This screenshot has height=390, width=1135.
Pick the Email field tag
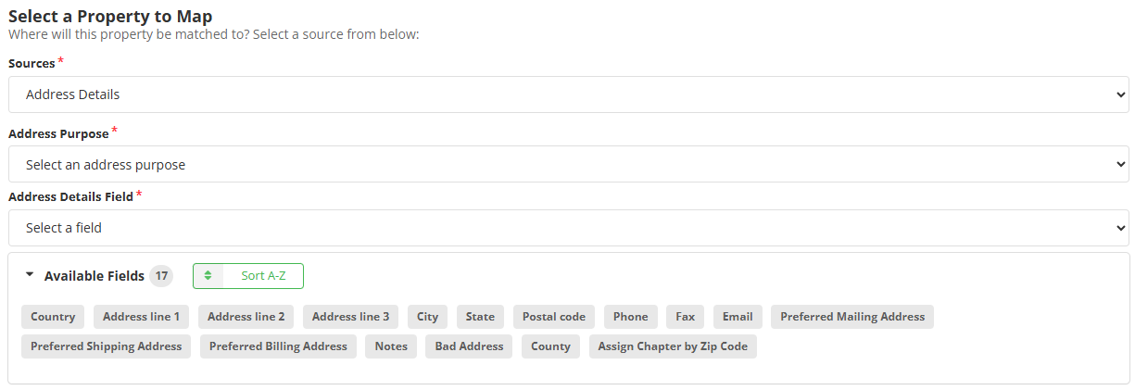click(738, 317)
